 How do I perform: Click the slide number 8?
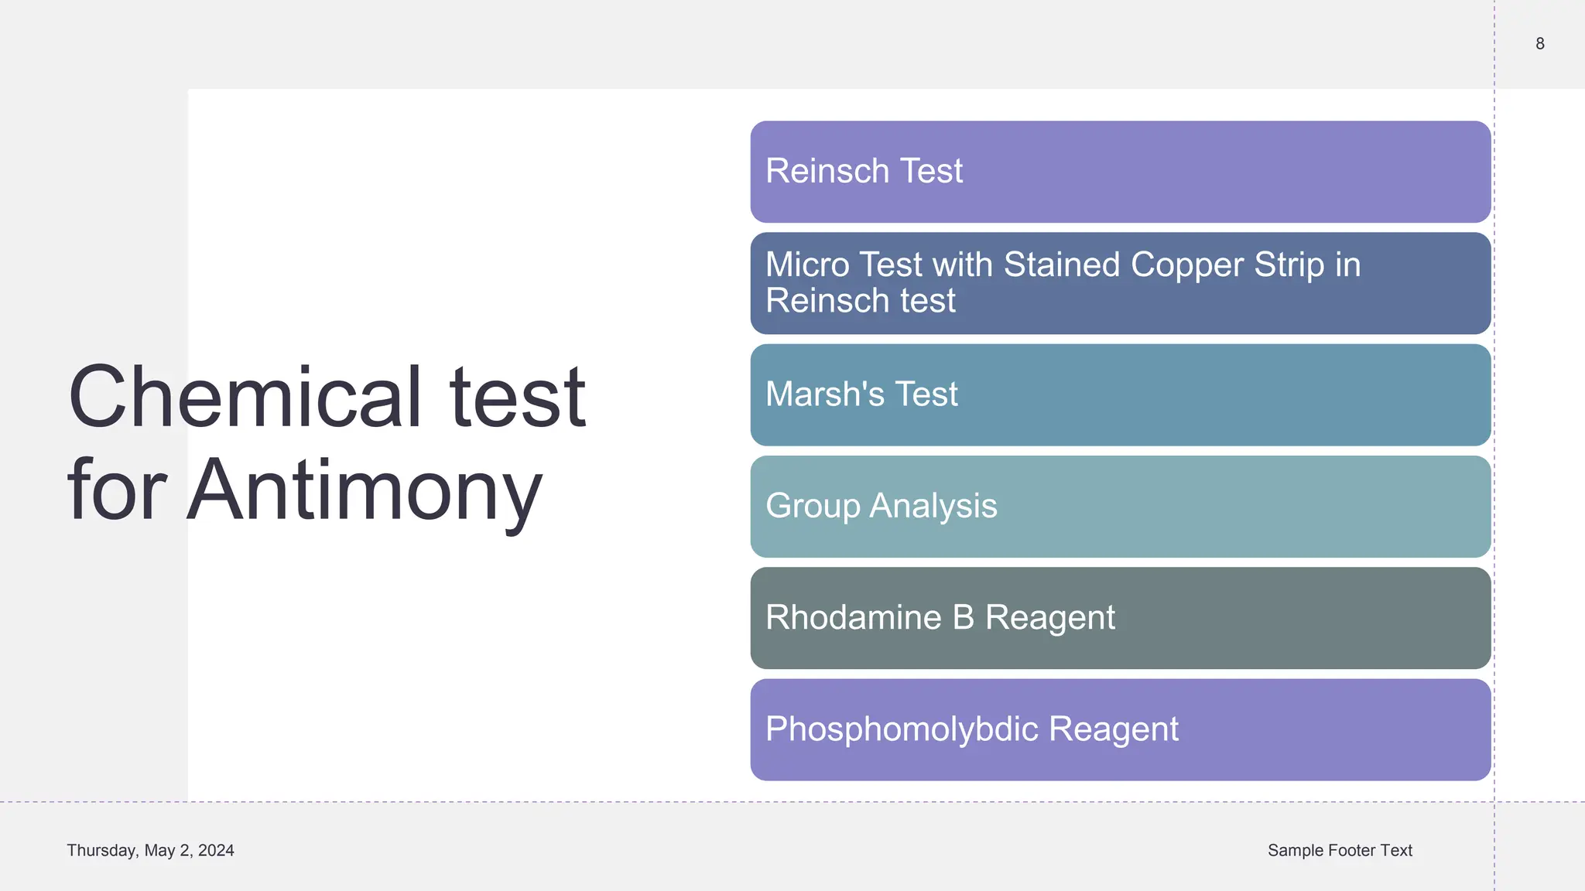(1539, 44)
